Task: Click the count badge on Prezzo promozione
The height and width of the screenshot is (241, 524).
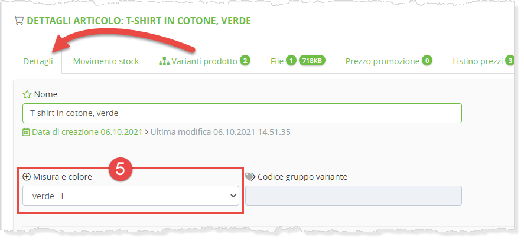Action: [x=427, y=61]
